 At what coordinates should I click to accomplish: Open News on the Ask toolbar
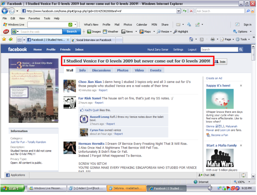click(127, 31)
